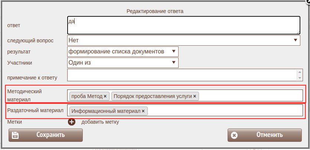Select the 'проба Метод' tag chip
Image resolution: width=310 pixels, height=150 pixels.
[x=87, y=96]
